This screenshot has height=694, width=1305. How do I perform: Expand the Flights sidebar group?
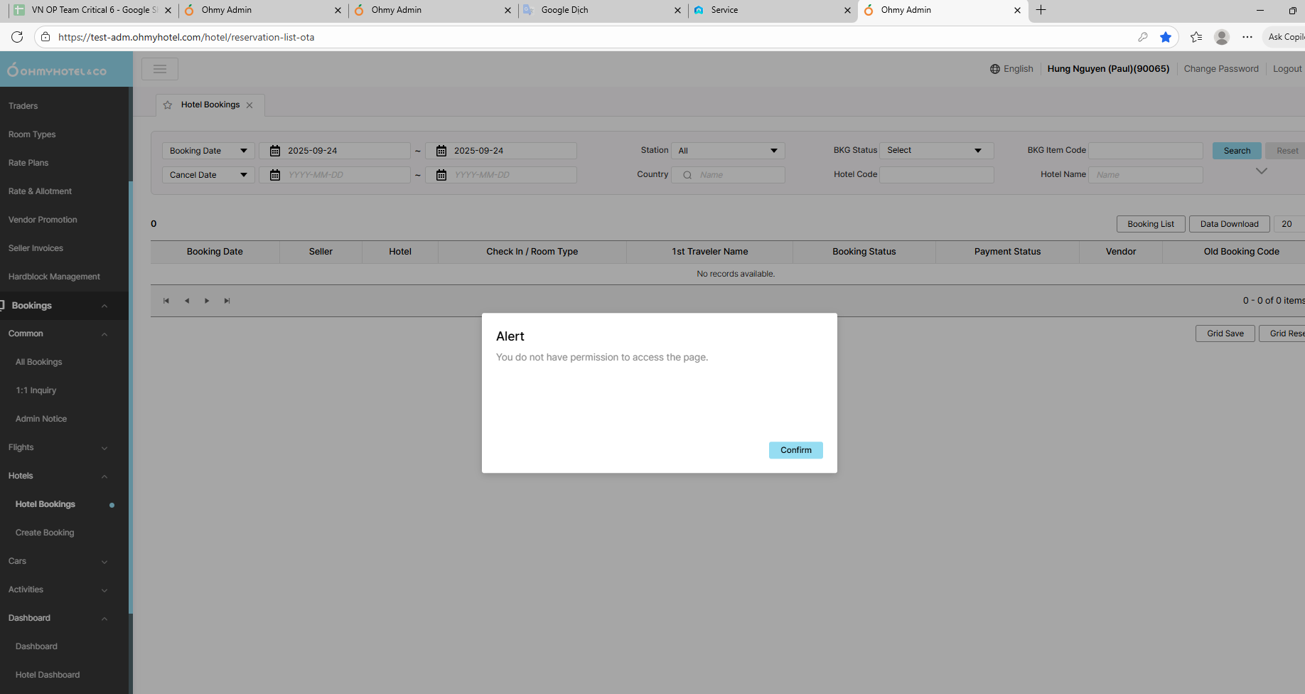point(104,448)
